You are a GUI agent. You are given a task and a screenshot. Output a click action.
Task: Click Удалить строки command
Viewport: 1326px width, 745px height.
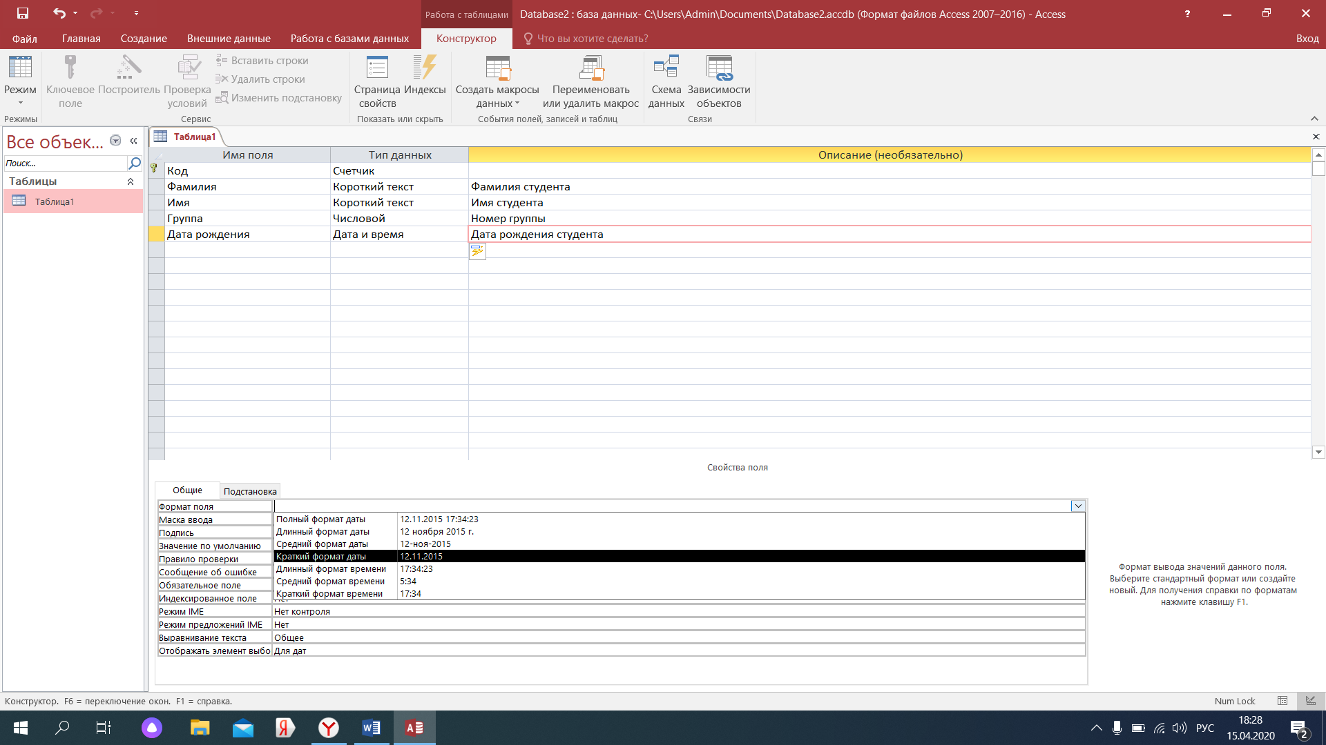pos(260,79)
